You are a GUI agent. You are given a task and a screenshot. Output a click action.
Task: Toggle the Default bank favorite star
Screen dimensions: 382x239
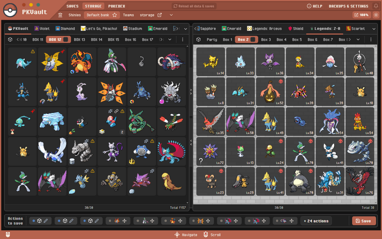point(115,15)
